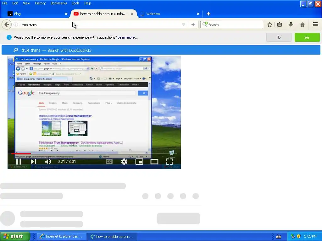The image size is (322, 241).
Task: Open the Edit menu
Action: pyautogui.click(x=15, y=3)
